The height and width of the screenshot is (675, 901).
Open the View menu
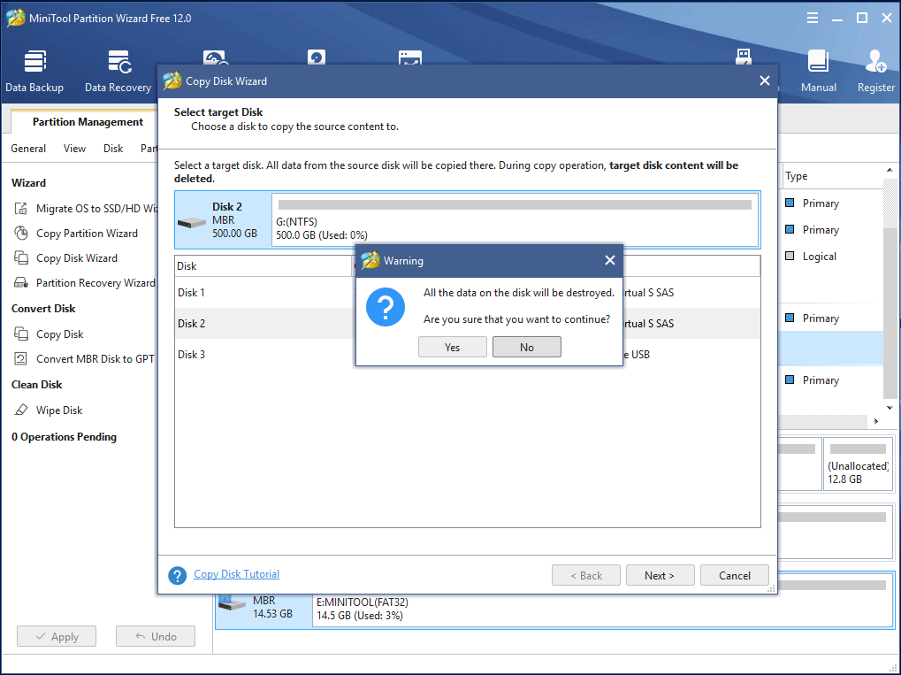(x=74, y=149)
